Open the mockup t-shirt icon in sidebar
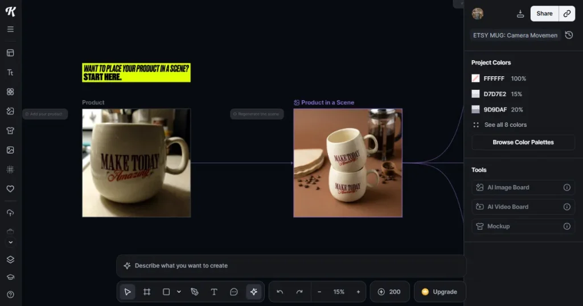 [10, 130]
